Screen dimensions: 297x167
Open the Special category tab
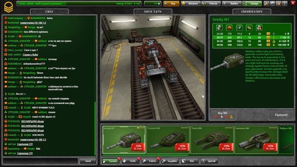click(209, 161)
